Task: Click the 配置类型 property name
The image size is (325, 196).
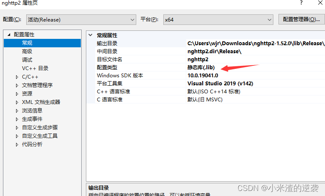Action: click(x=107, y=68)
